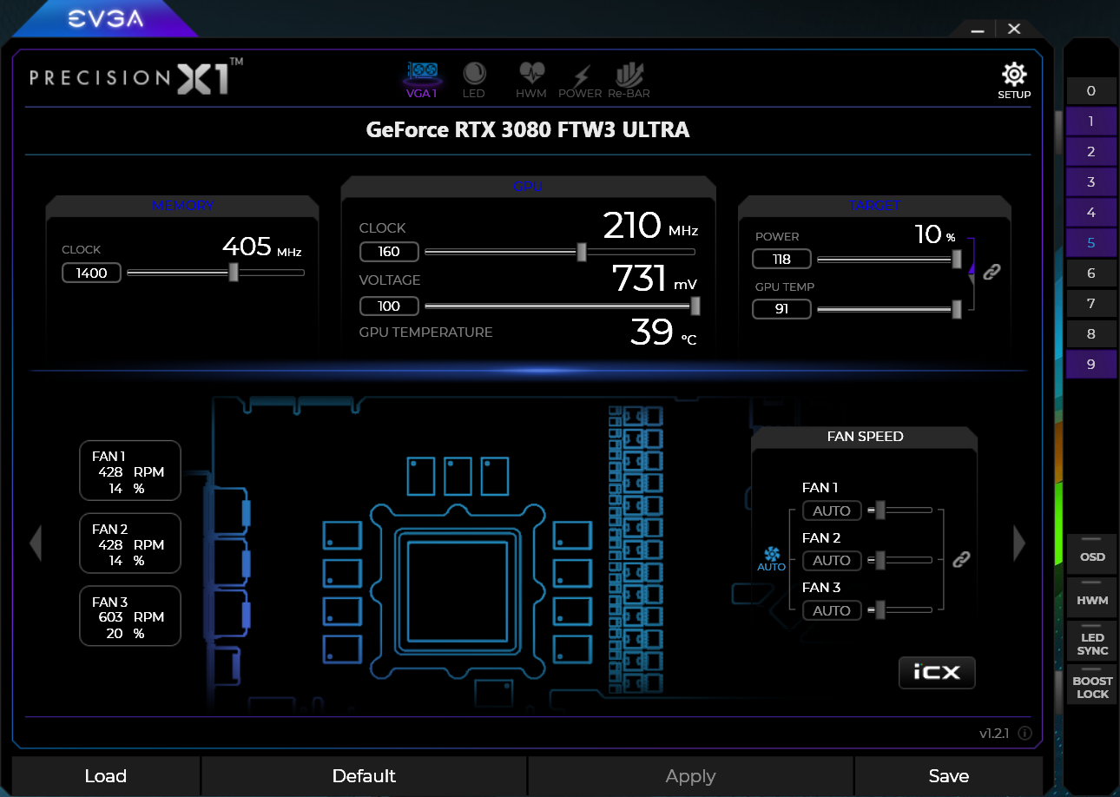
Task: Minimize the Precision X1 window
Action: 978,30
